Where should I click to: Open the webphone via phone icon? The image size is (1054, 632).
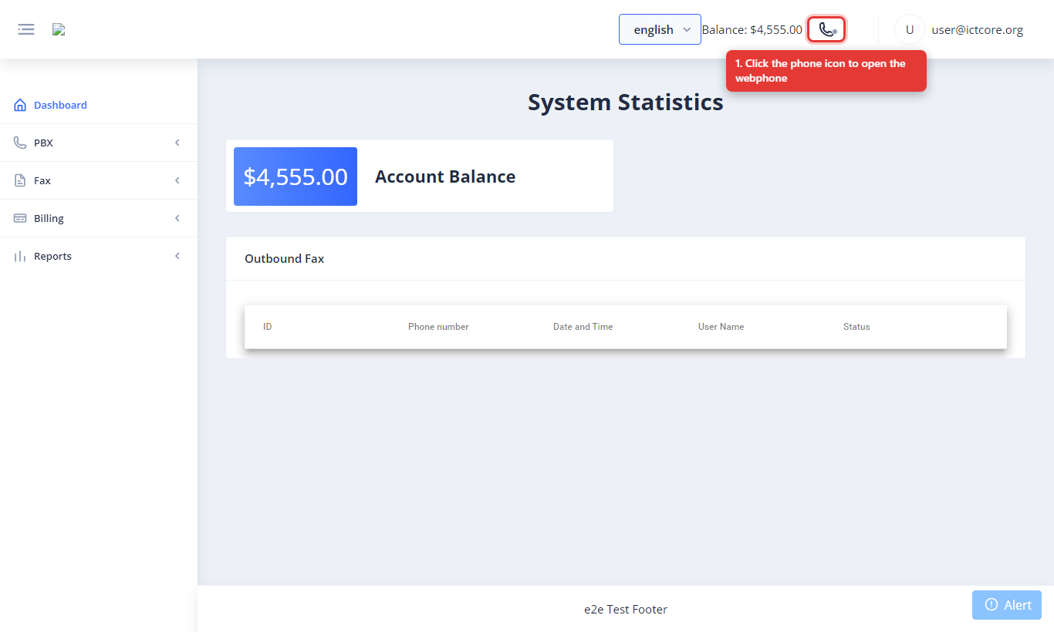click(826, 29)
